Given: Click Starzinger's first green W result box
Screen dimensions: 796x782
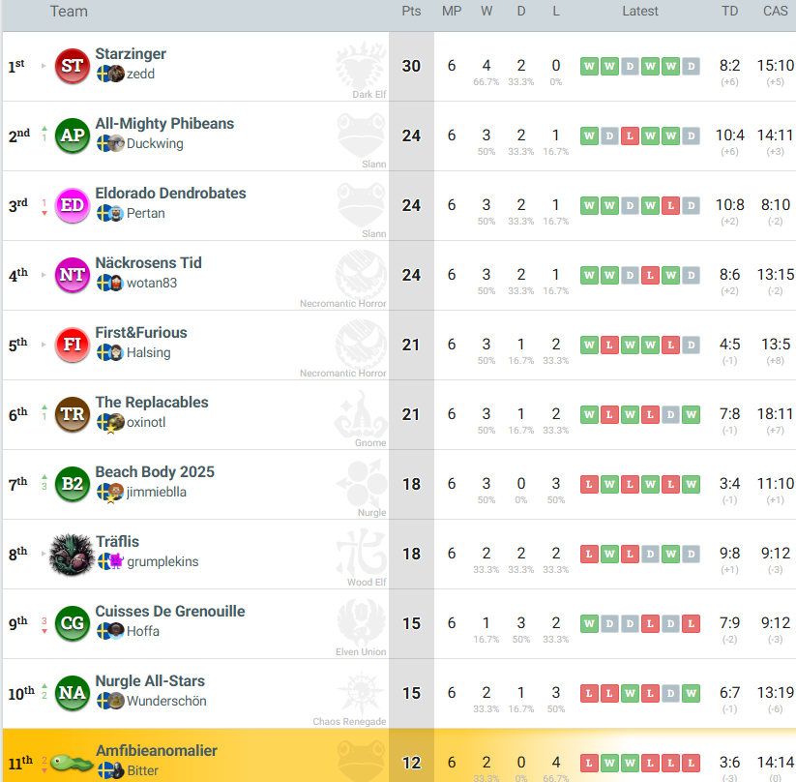Looking at the screenshot, I should point(588,67).
